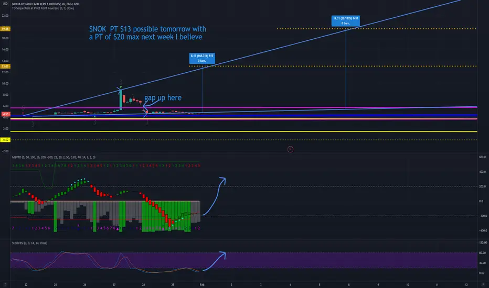This screenshot has height=288, width=489.
Task: Click the 26 date on time axis
Action: coord(84,284)
